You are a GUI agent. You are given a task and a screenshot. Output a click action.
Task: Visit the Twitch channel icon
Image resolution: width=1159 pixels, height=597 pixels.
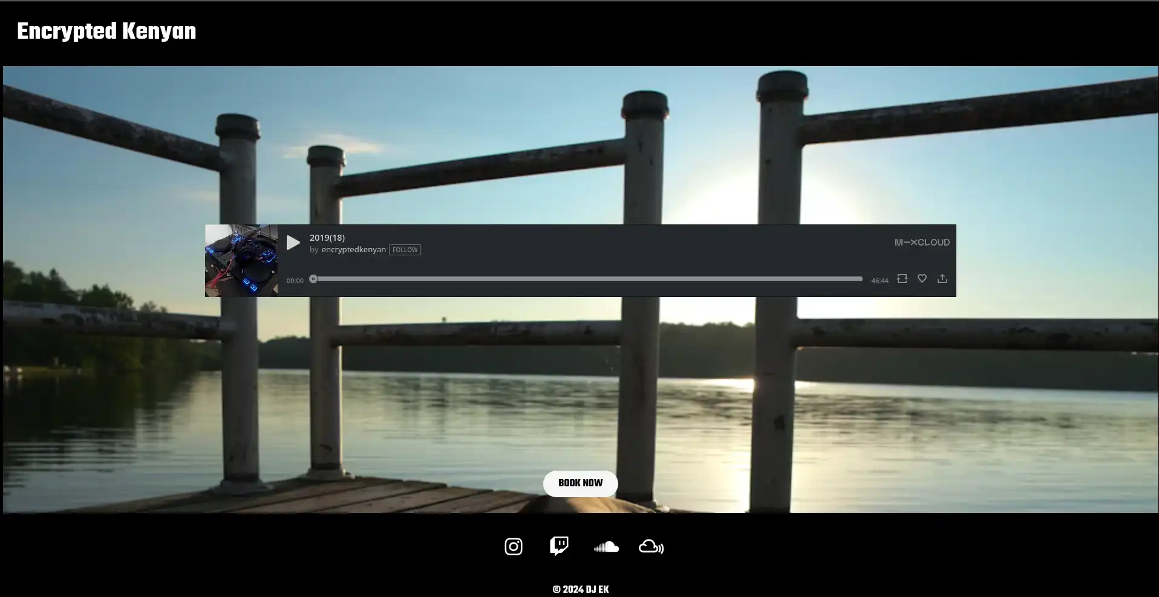coord(559,546)
